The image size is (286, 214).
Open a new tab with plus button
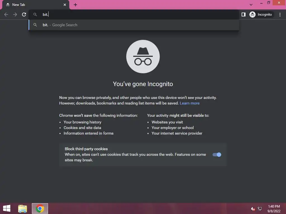75,5
